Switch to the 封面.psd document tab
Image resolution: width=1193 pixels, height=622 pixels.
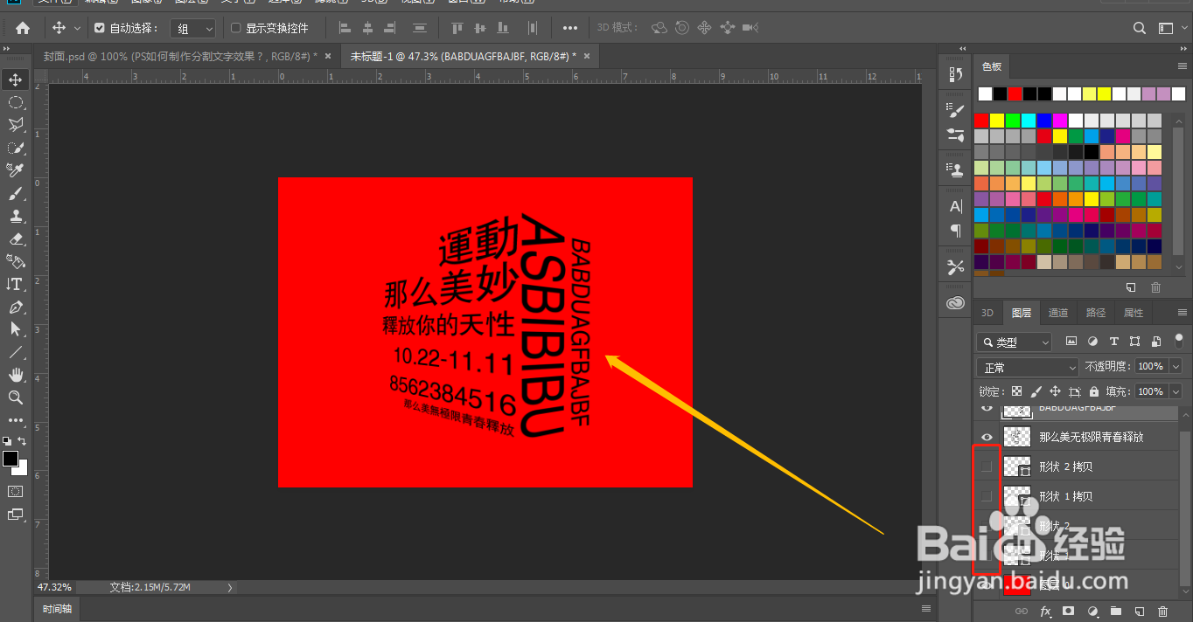coord(181,56)
